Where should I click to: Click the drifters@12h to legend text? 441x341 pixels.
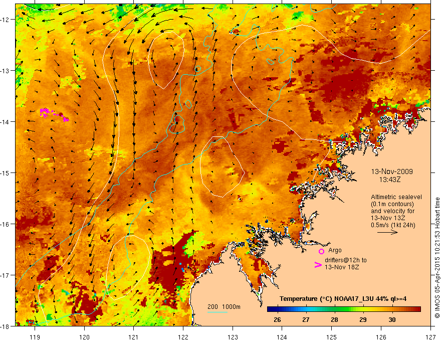click(x=346, y=260)
